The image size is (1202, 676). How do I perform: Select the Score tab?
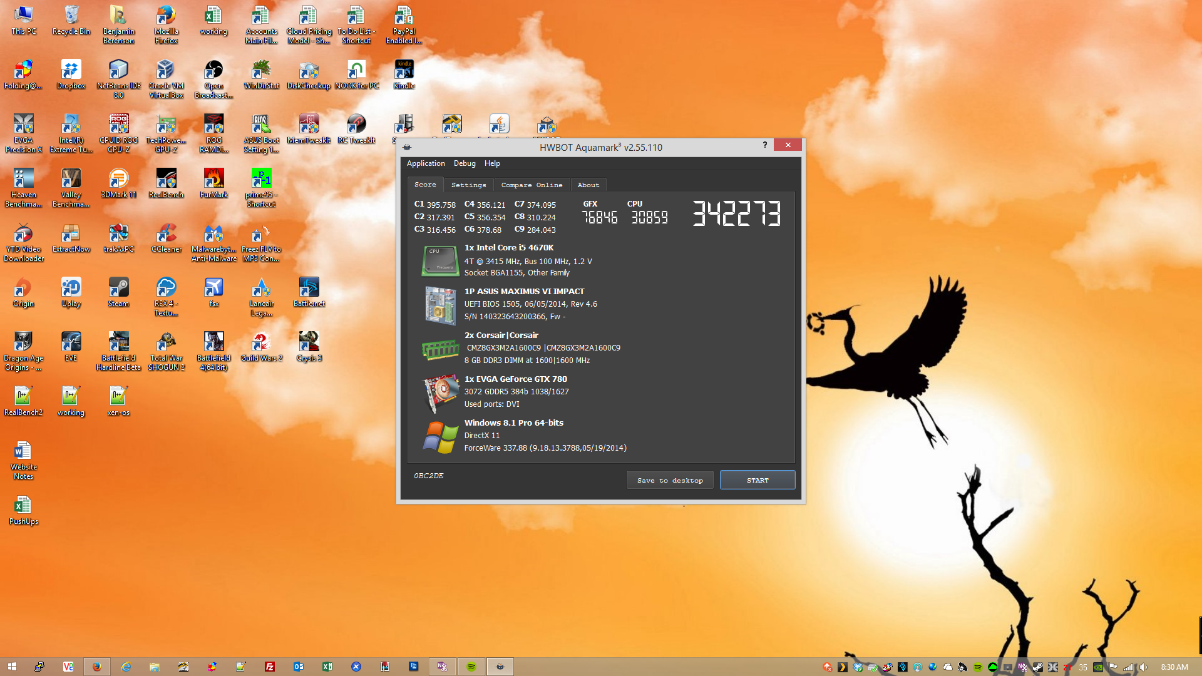425,184
